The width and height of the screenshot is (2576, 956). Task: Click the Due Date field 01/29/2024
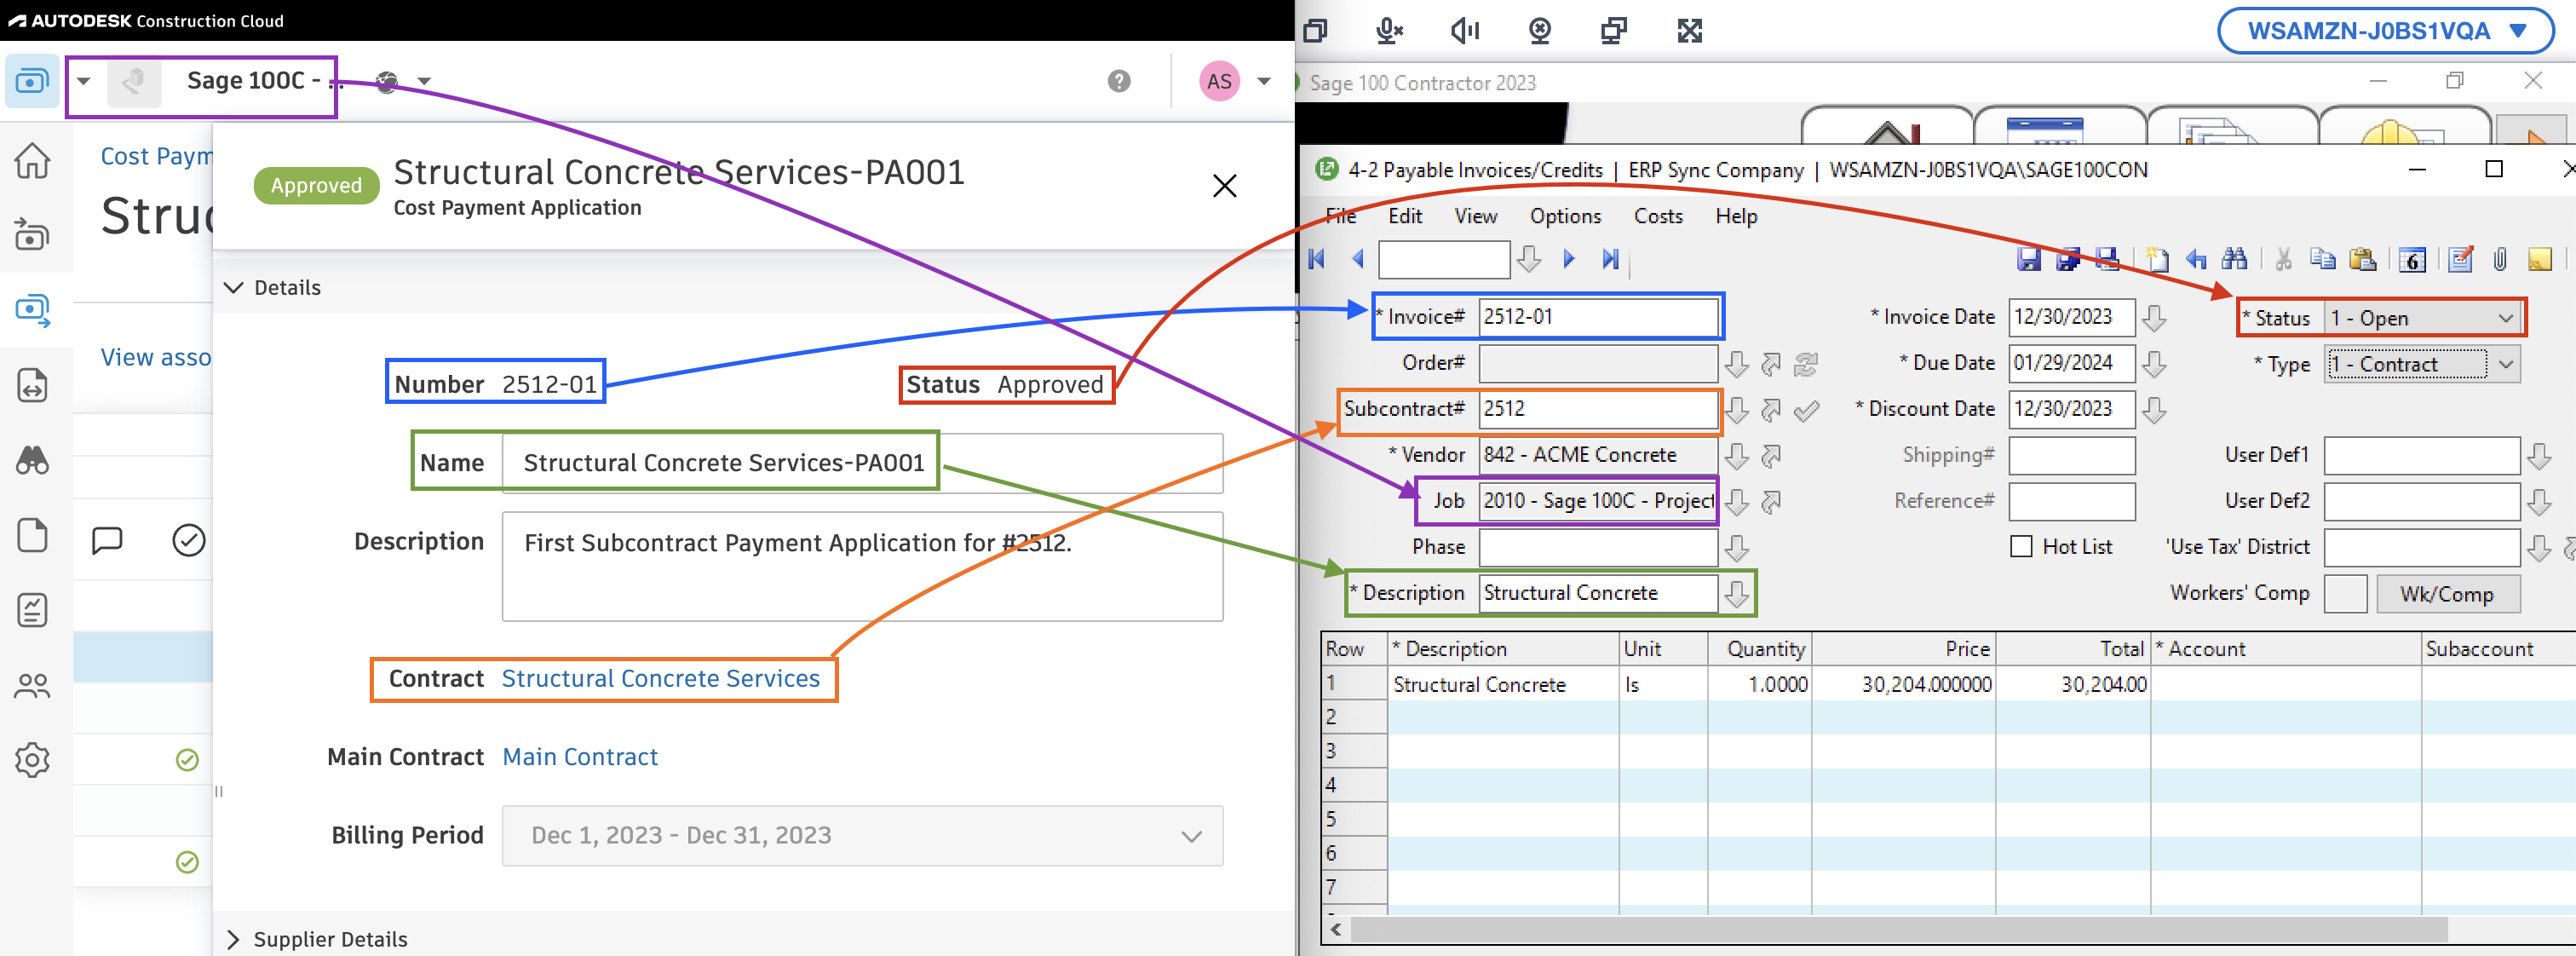2071,363
